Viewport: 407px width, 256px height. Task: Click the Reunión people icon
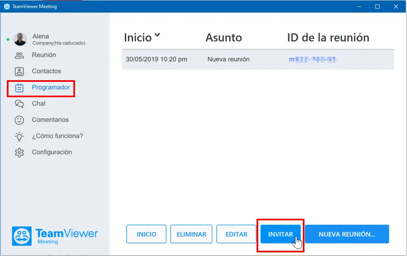coord(19,55)
